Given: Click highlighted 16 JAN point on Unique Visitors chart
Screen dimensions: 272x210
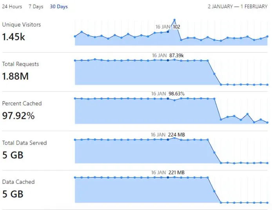Looking at the screenshot, I should point(168,32).
